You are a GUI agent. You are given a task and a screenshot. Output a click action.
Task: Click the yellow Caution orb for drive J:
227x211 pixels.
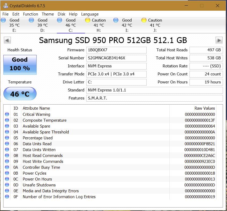(x=144, y=20)
